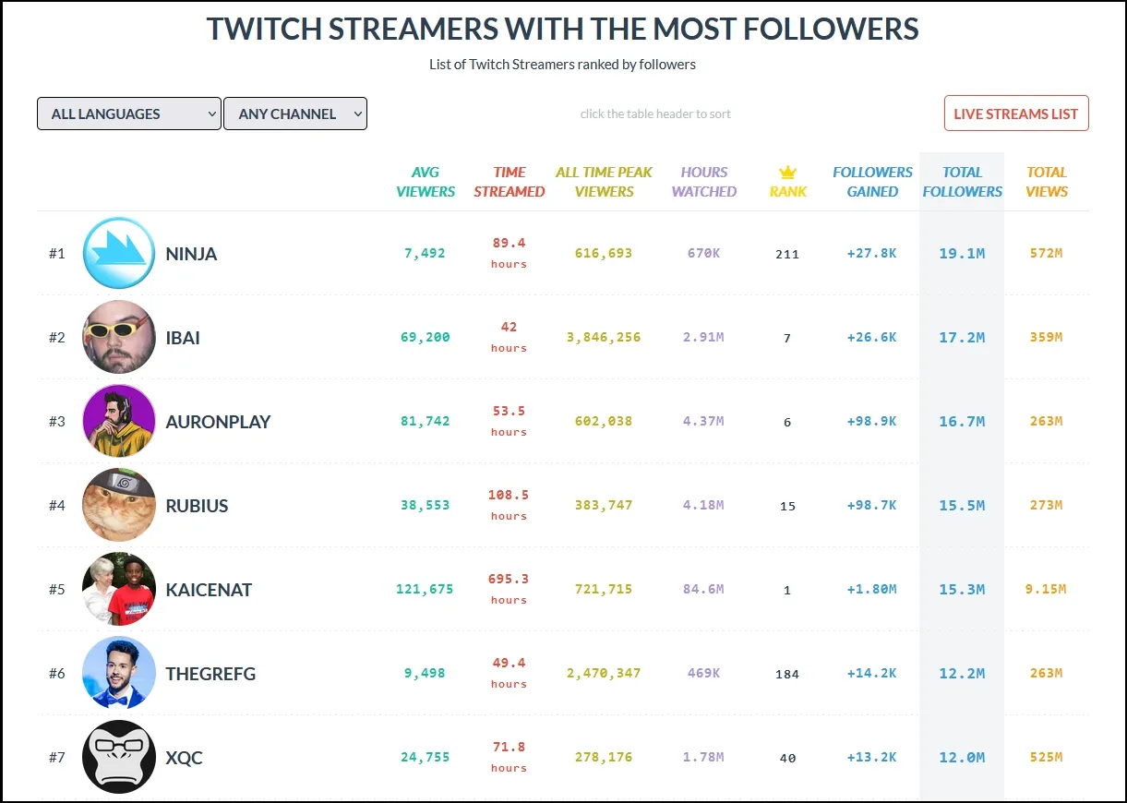The width and height of the screenshot is (1127, 803).
Task: Click Ninja's blue avatar icon
Action: [x=119, y=253]
